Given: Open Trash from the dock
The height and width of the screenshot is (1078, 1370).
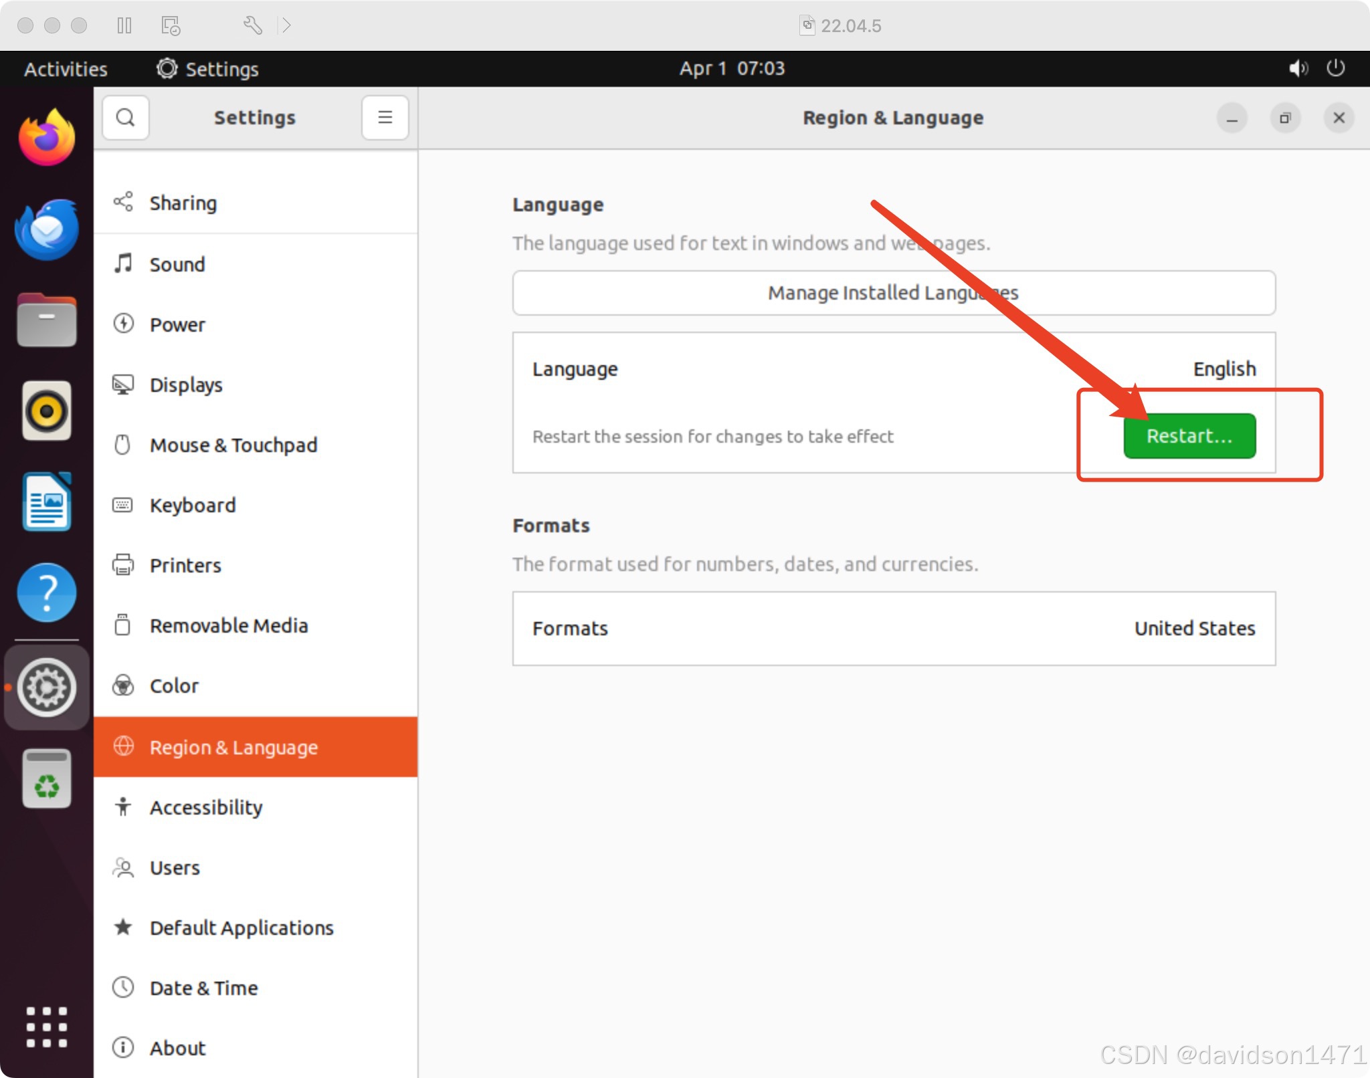Looking at the screenshot, I should 47,778.
